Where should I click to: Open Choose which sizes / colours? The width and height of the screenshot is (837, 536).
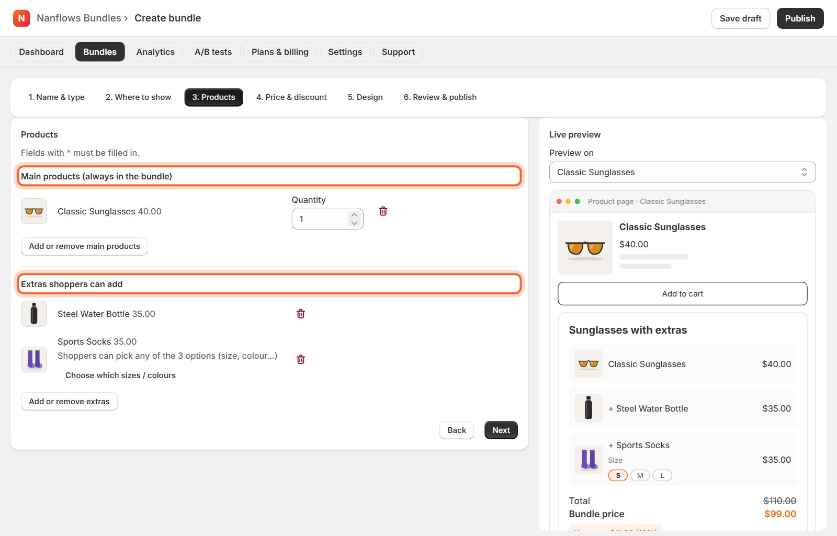[120, 375]
